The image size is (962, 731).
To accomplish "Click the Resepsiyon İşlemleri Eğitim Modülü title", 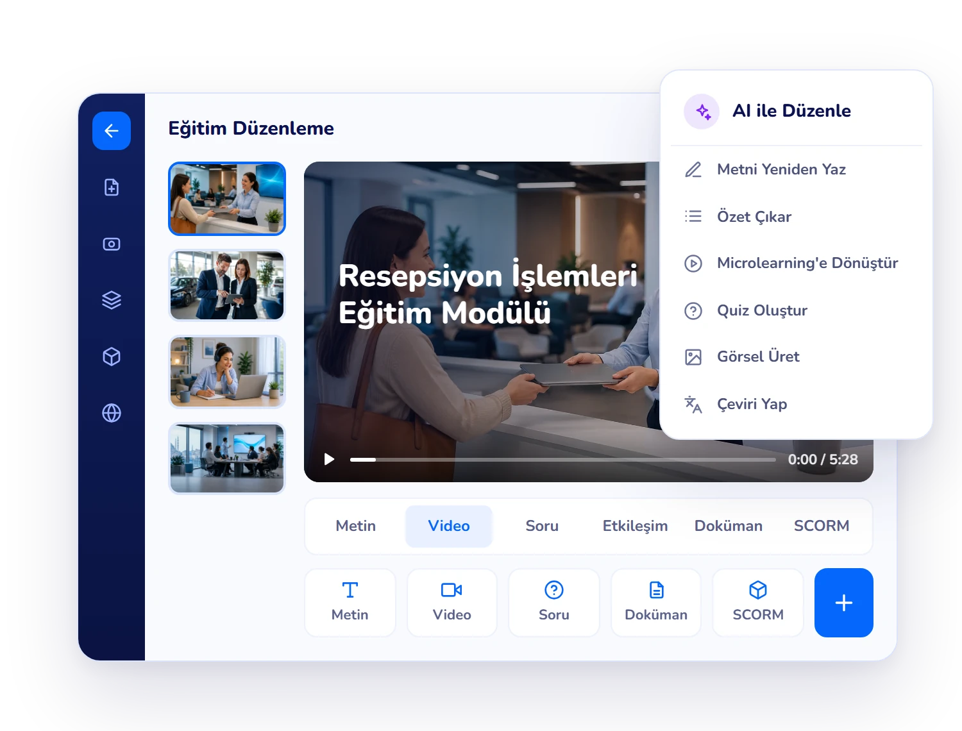I will click(x=488, y=294).
